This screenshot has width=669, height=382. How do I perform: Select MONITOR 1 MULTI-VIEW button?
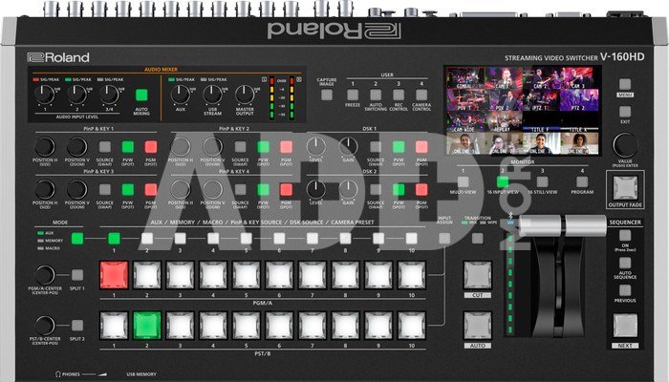[x=463, y=182]
